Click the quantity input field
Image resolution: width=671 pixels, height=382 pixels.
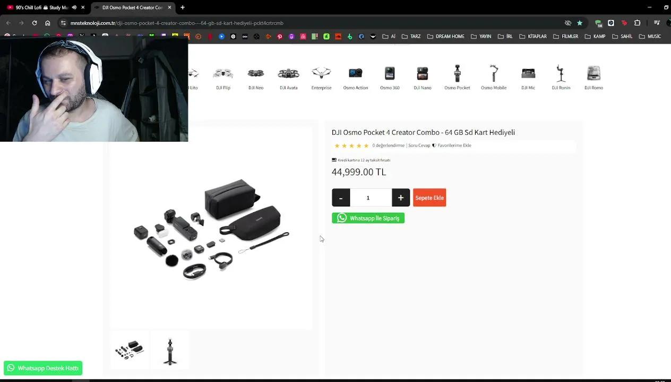point(371,198)
